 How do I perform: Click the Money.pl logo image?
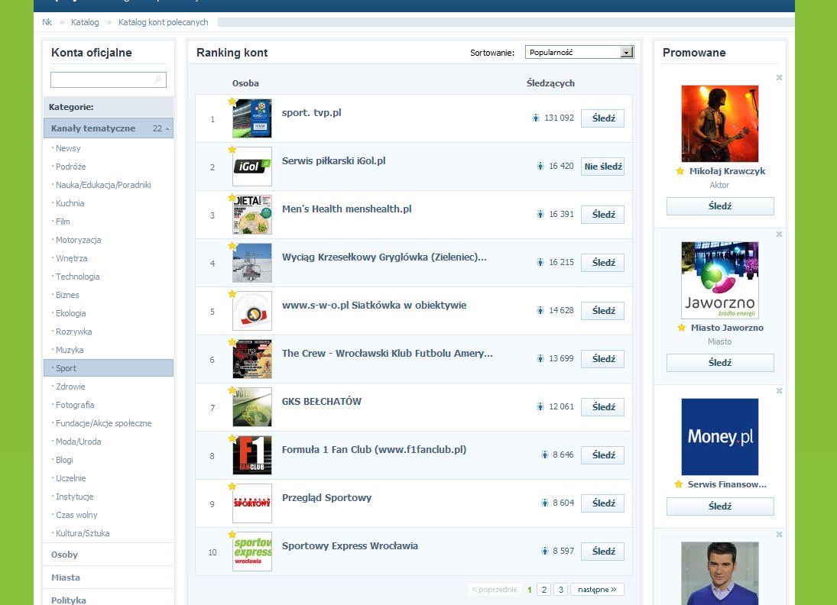pos(719,436)
